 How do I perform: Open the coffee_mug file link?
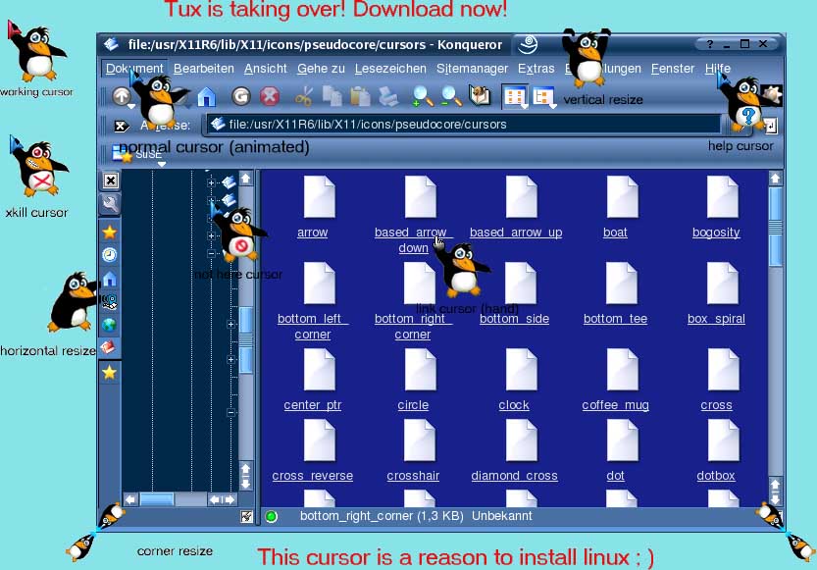[615, 405]
